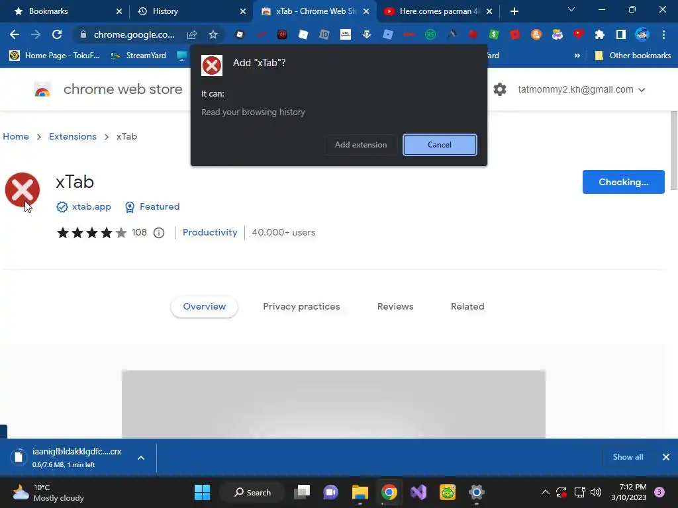Click the page vertical scrollbar
This screenshot has width=678, height=508.
point(674,150)
